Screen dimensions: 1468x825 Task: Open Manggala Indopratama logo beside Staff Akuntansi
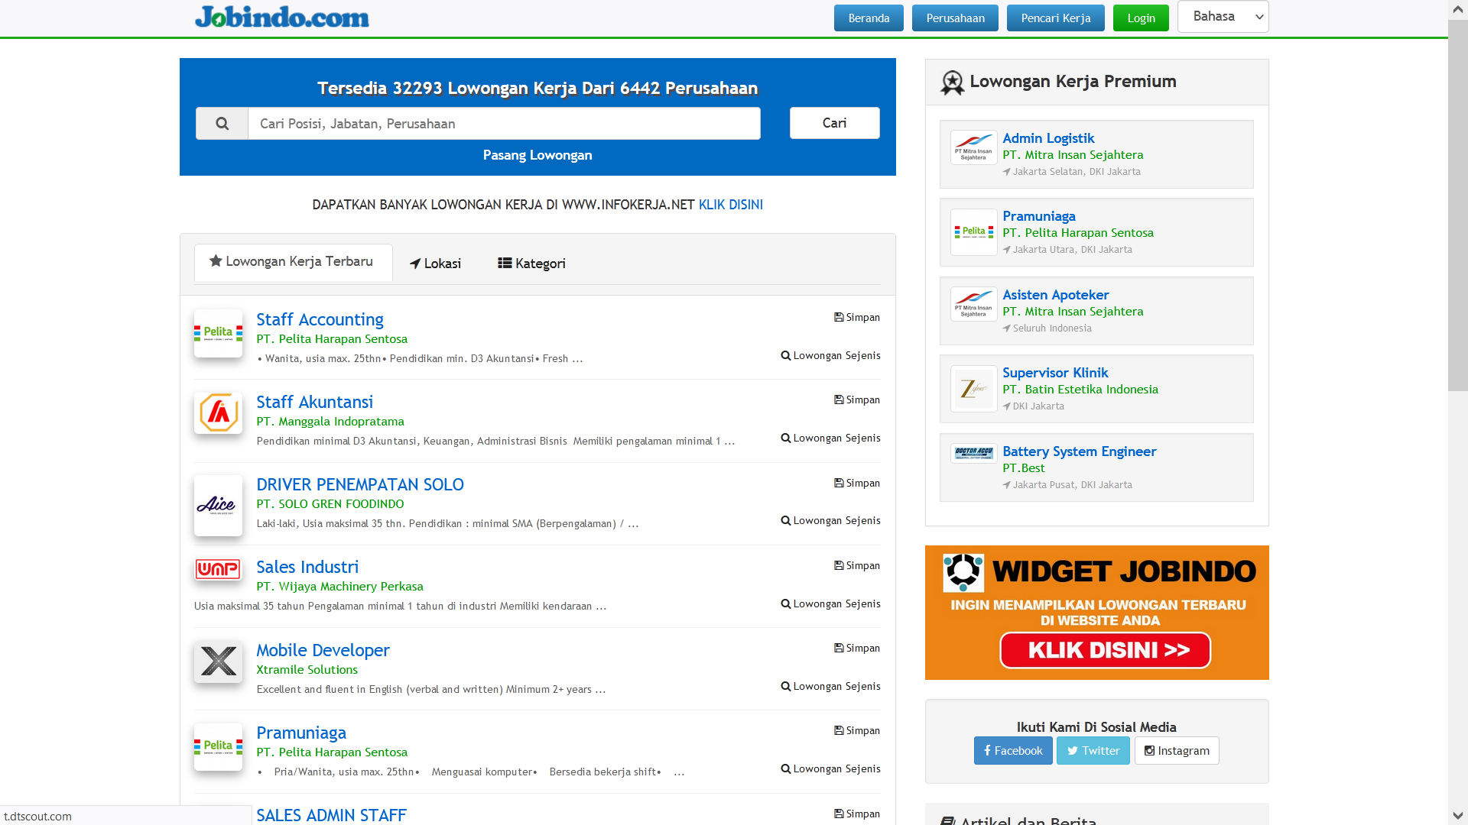(218, 413)
